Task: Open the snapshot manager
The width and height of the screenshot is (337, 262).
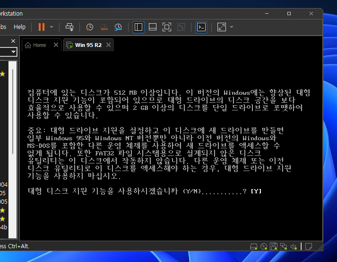Action: point(118,27)
